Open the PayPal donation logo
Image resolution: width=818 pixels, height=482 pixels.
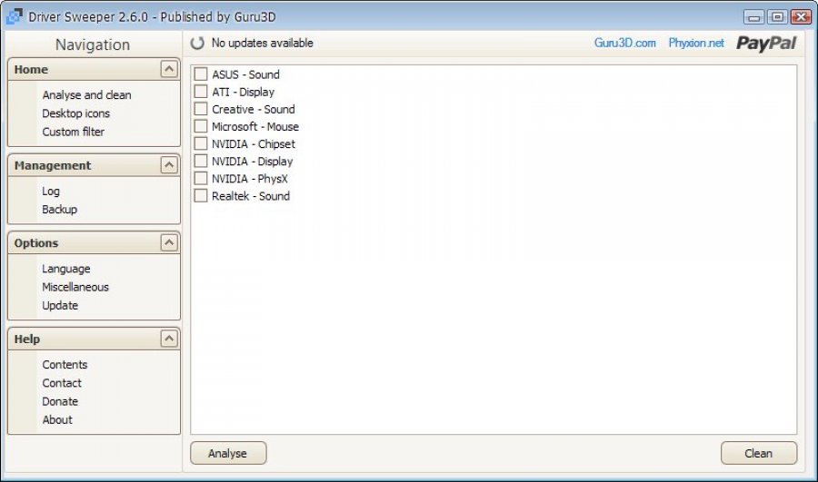click(766, 44)
